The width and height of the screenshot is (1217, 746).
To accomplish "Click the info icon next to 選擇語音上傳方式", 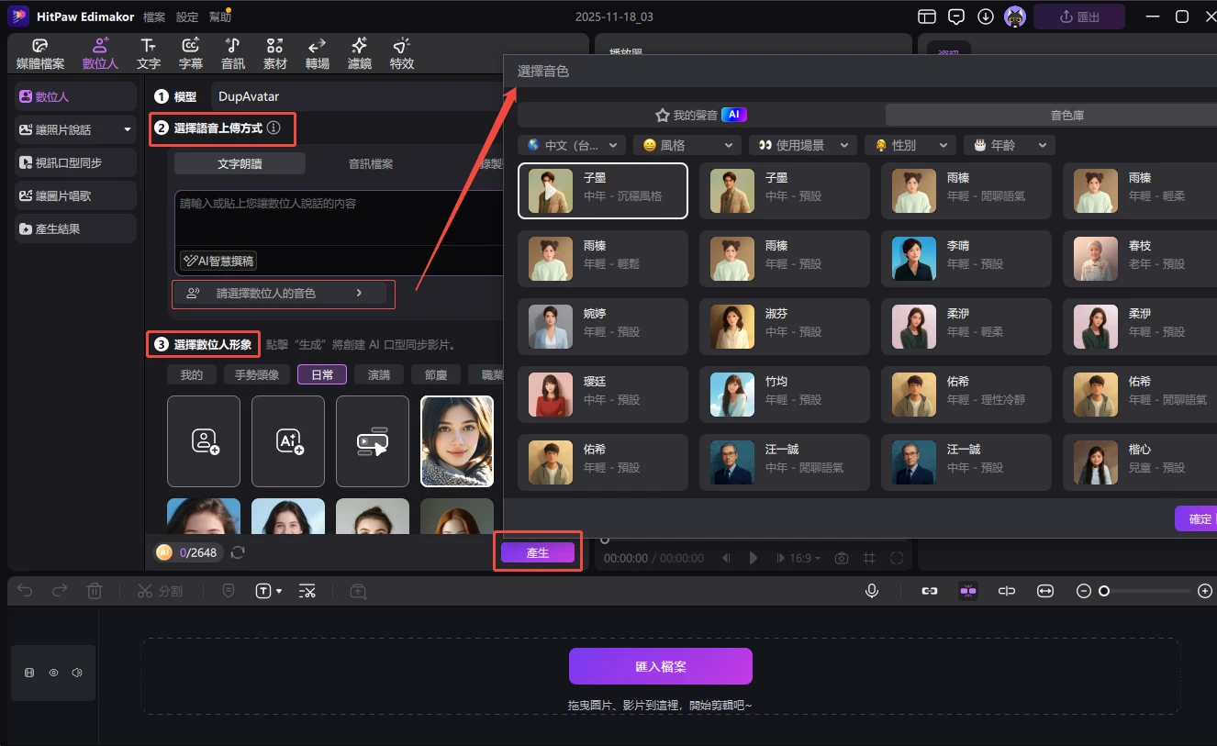I will pos(274,128).
